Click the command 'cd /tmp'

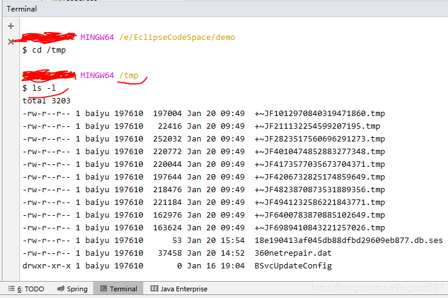[x=49, y=50]
